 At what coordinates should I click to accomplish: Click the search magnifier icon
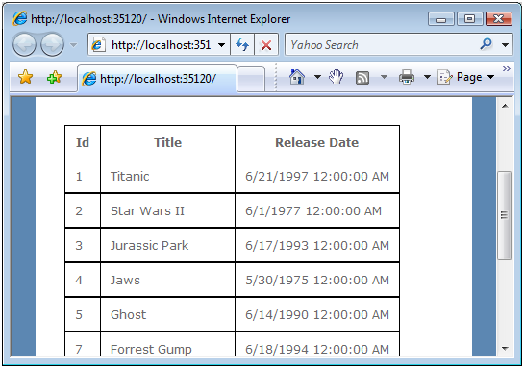coord(486,44)
